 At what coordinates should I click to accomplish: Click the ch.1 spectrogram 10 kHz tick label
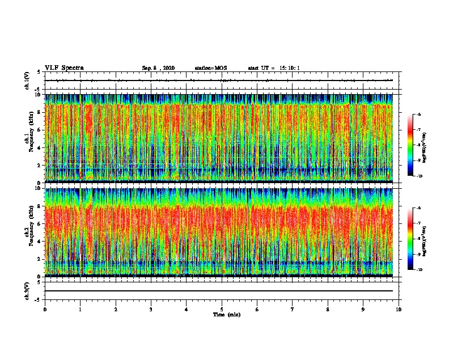click(37, 95)
